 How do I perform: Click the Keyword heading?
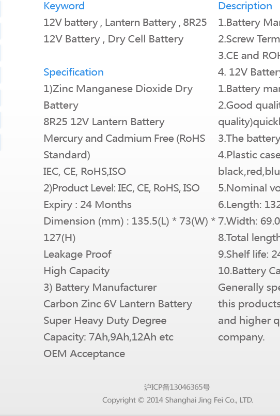pyautogui.click(x=64, y=6)
